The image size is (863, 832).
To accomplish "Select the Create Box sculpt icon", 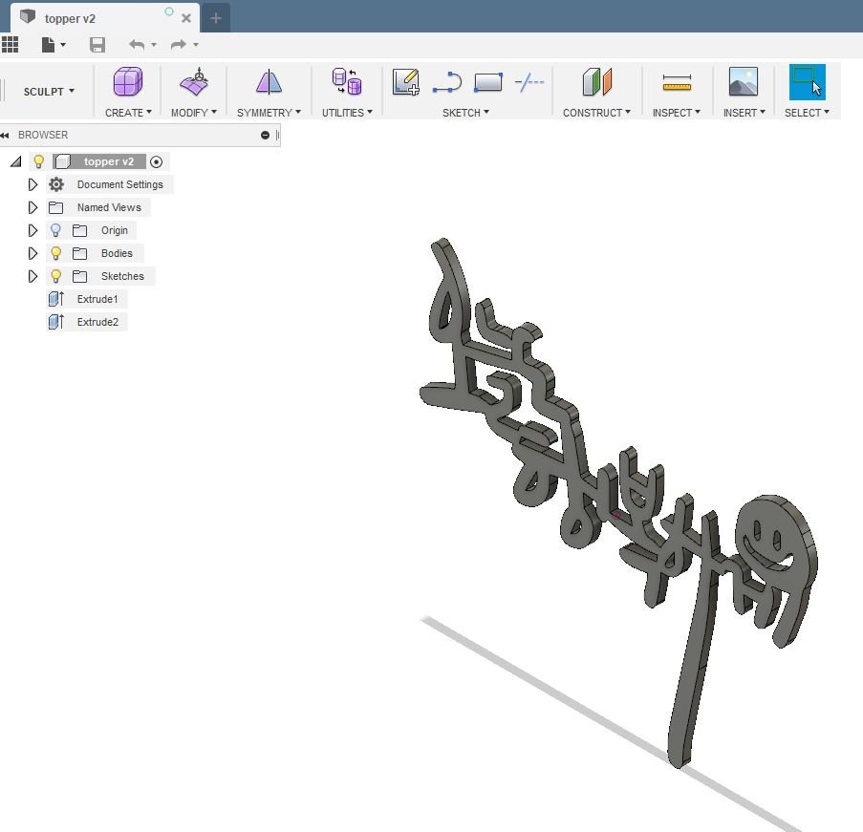I will point(128,82).
